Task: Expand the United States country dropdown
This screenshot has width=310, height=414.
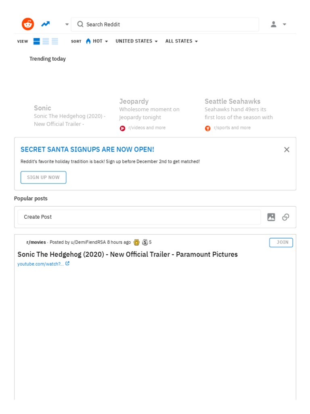Action: (x=136, y=41)
